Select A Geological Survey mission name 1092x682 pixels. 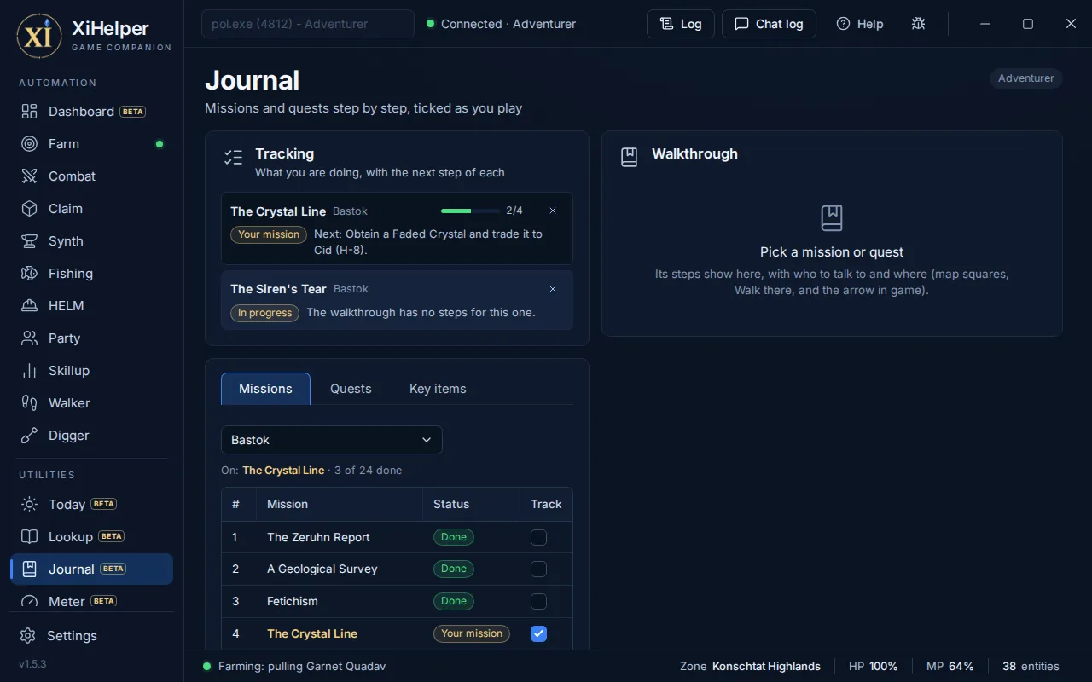coord(322,569)
